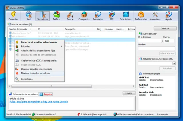Click 'Copiar enlace eD2K al portapapeles'
183x121 pixels.
pos(39,60)
